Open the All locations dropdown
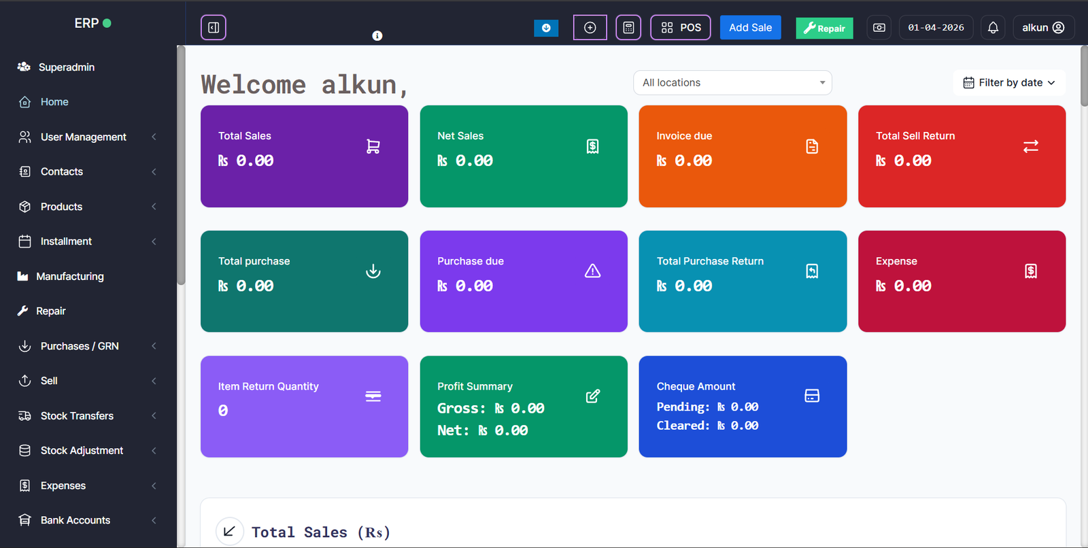 pyautogui.click(x=732, y=83)
